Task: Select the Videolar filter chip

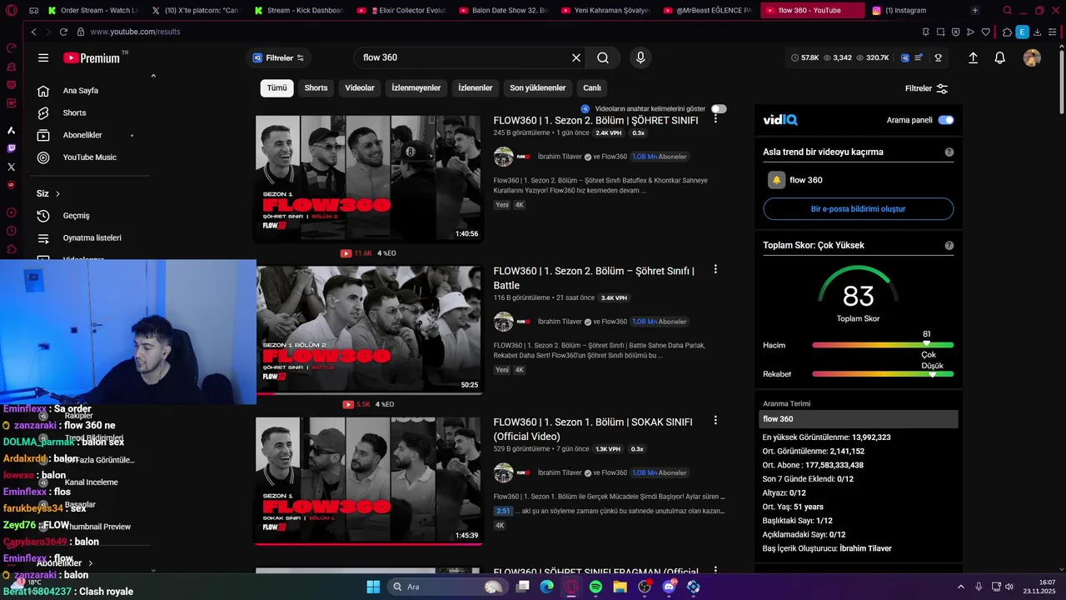Action: (360, 87)
